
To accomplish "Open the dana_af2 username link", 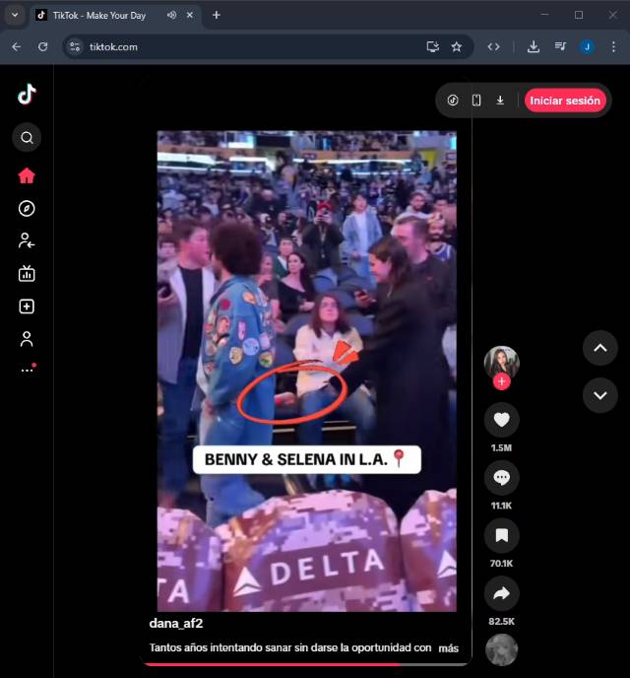I will pyautogui.click(x=176, y=624).
